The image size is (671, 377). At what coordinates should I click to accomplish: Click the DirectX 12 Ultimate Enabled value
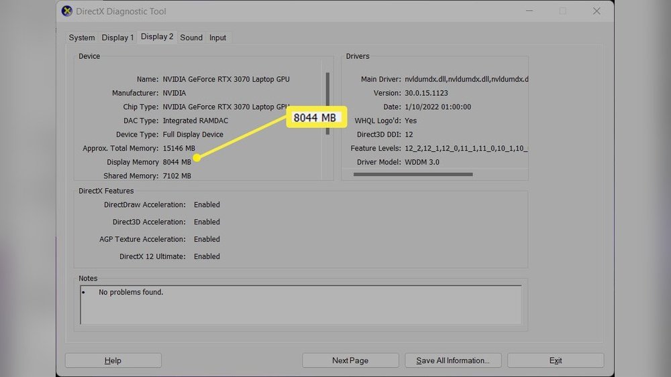(x=207, y=256)
